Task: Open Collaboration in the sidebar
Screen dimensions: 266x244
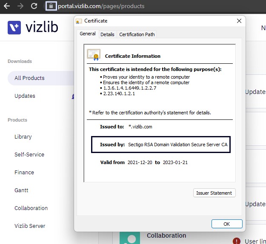Action: coord(31,208)
